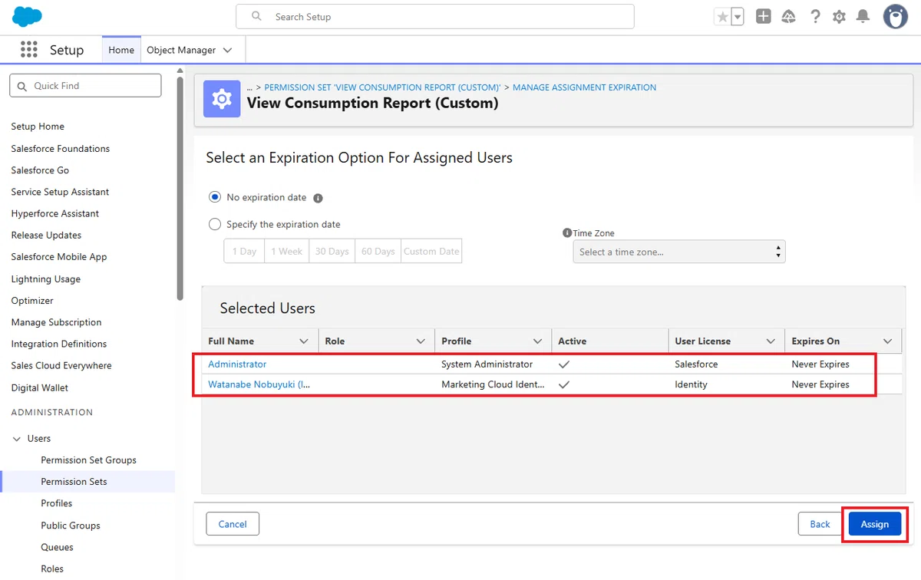921x580 pixels.
Task: Open the Permission Set breadcrumb link
Action: [382, 87]
